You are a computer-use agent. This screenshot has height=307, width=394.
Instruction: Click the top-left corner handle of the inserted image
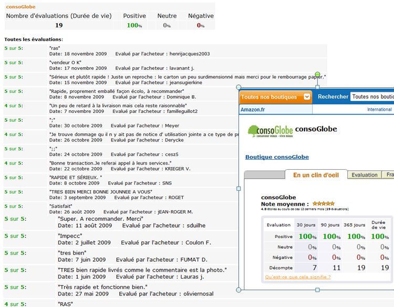[239, 87]
